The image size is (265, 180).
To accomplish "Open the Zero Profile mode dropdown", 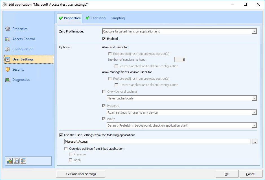I will pos(254,31).
